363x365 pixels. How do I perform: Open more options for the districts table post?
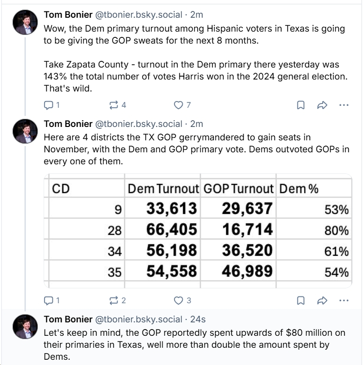click(x=343, y=300)
